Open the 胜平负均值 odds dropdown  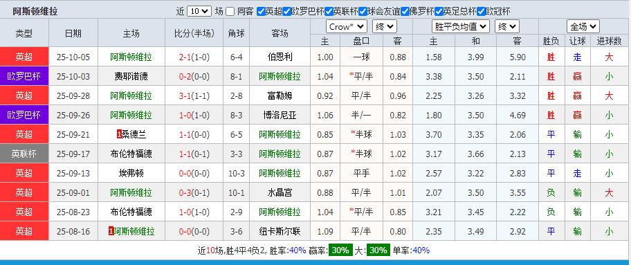[460, 27]
